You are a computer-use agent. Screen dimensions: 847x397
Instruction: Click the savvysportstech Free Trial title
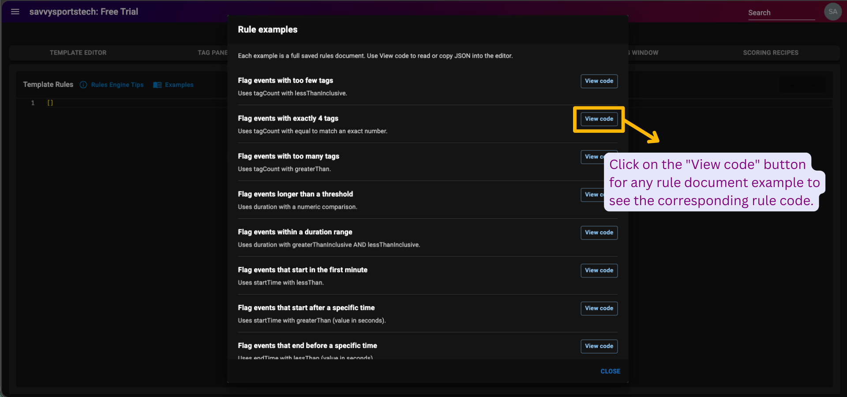[84, 12]
